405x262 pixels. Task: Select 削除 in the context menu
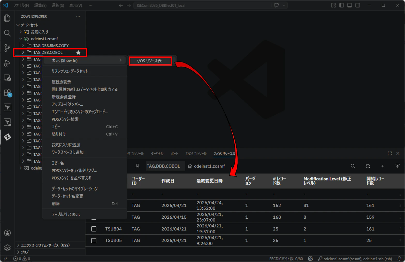85,204
